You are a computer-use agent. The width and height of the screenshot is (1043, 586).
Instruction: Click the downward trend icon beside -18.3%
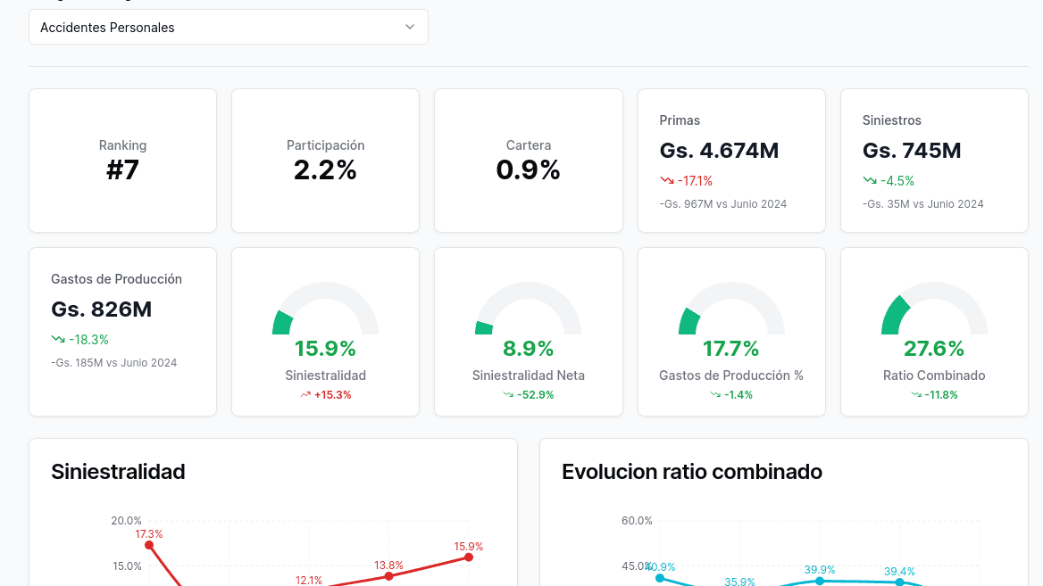click(x=58, y=340)
